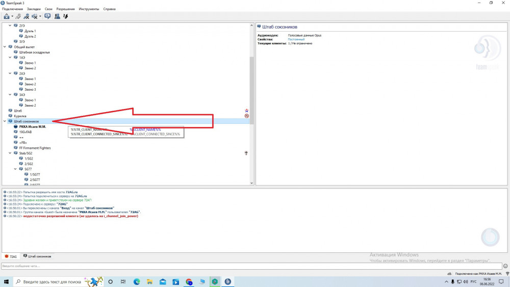Switch to the Штаб союзников chat tab

tap(37, 256)
